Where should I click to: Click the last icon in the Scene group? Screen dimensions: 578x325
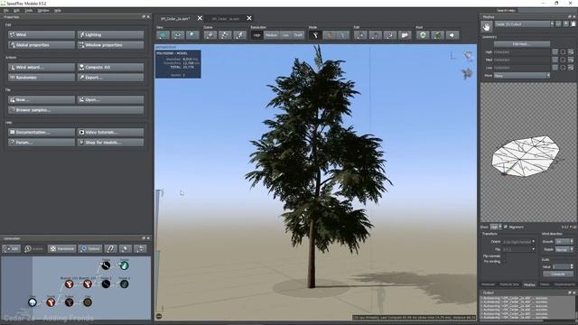click(x=239, y=35)
